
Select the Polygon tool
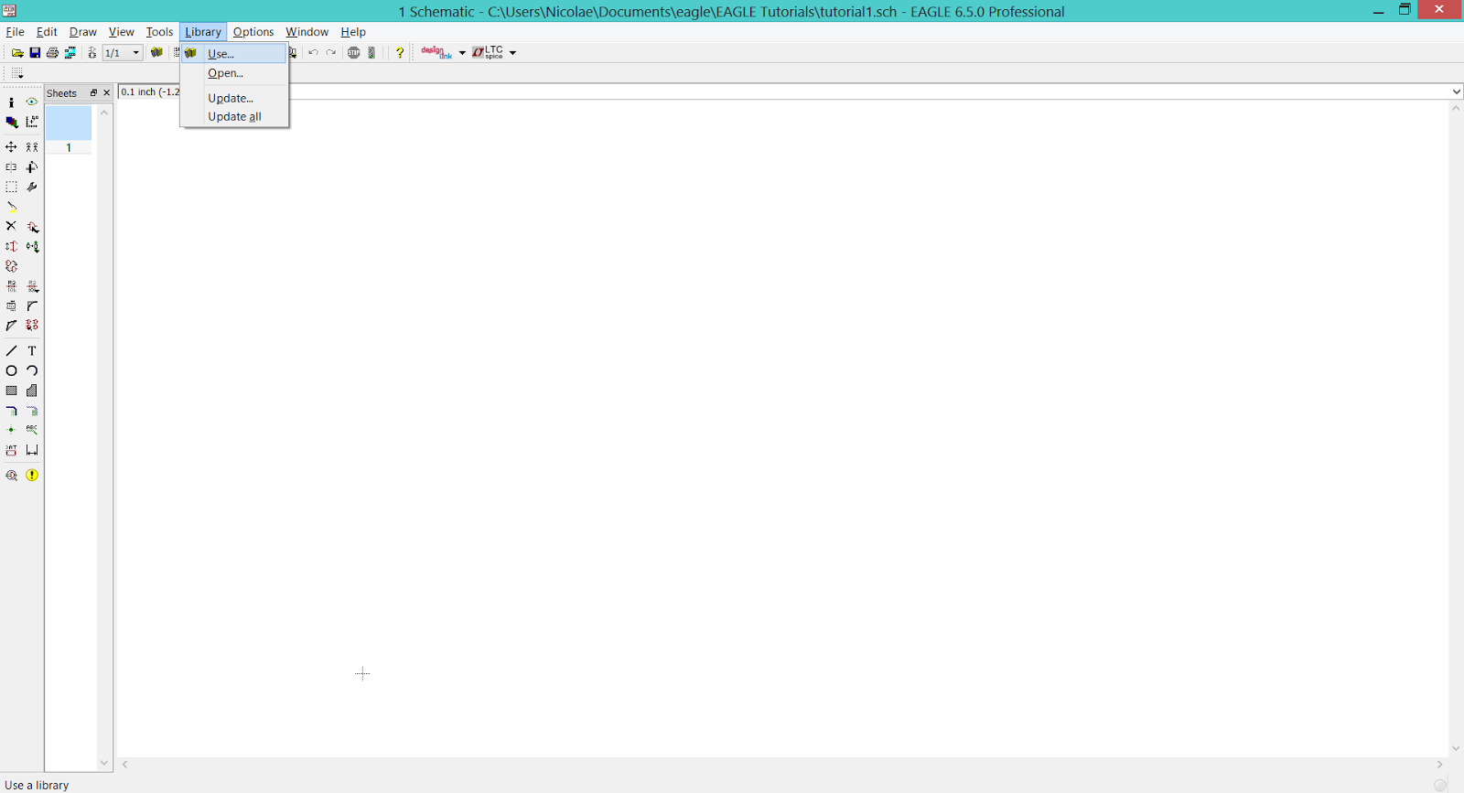pos(32,391)
